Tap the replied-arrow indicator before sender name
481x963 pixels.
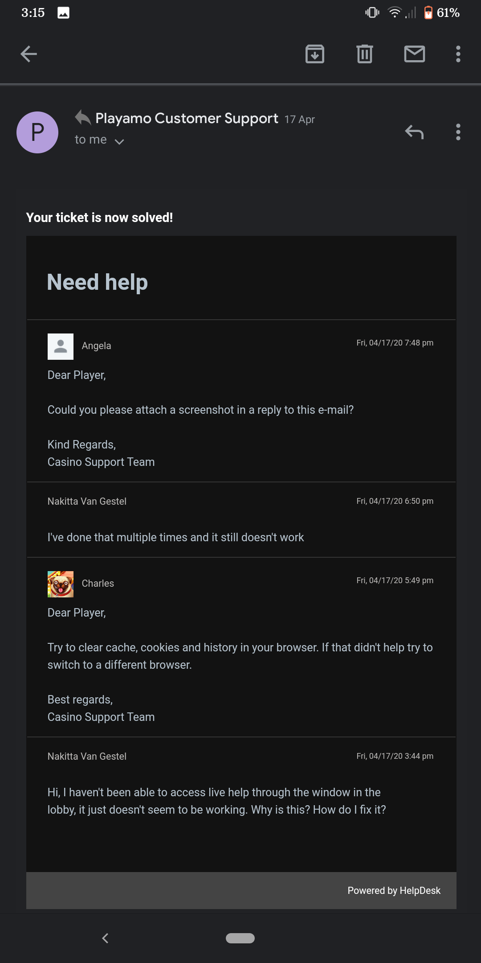83,118
